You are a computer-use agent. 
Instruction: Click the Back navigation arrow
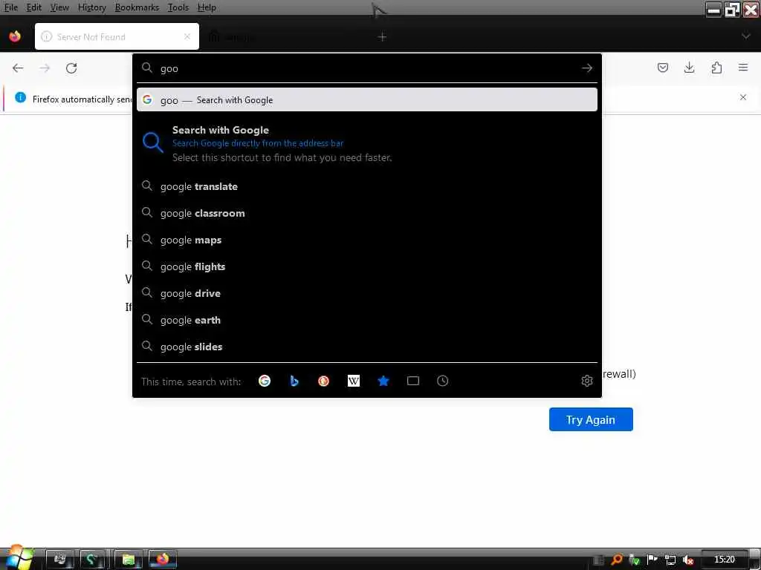(18, 68)
